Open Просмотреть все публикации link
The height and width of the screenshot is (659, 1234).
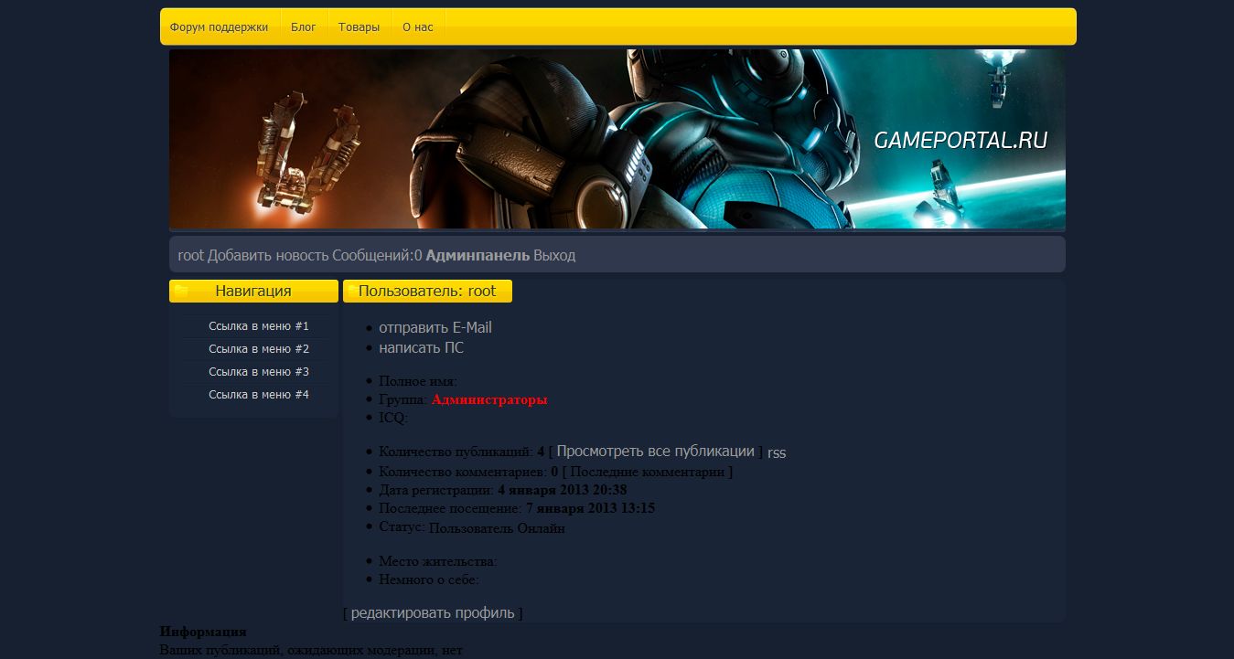coord(656,452)
